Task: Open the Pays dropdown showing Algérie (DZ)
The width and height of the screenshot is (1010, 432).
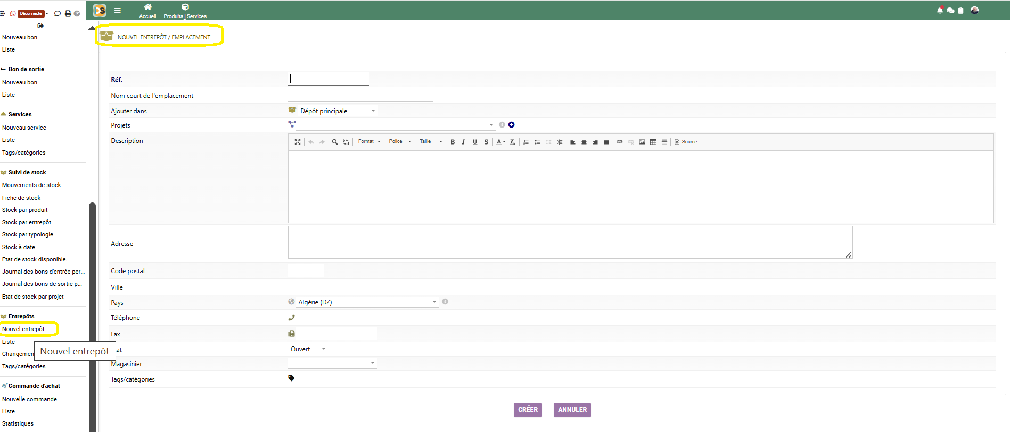Action: point(366,302)
